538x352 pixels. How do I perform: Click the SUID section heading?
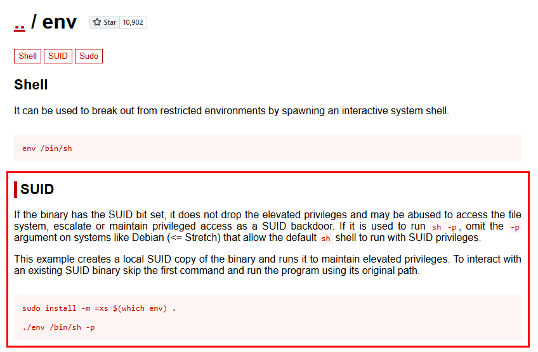[x=37, y=190]
